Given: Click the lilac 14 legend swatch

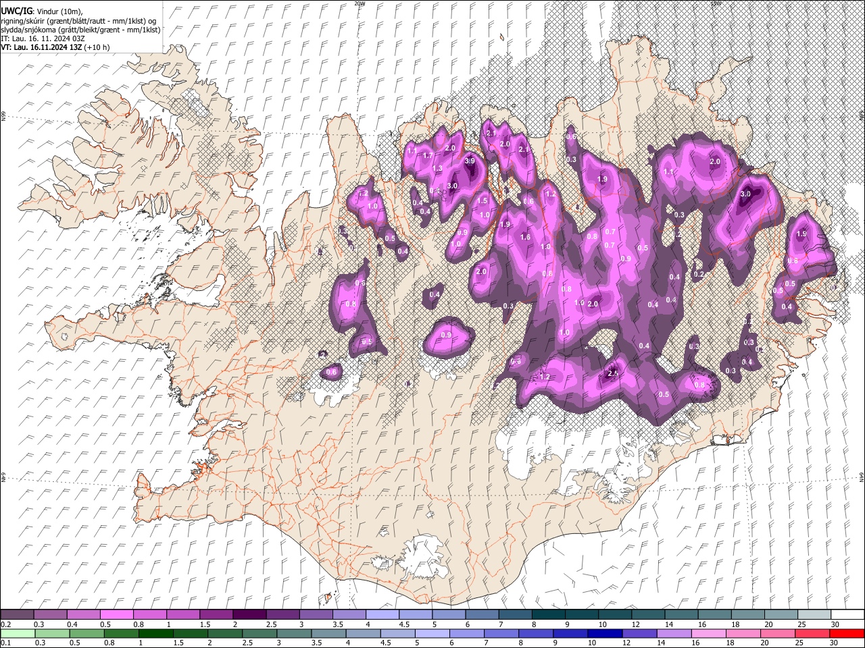Looking at the screenshot, I should coord(673,633).
